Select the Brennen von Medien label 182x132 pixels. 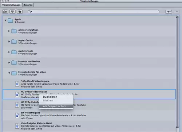[29, 61]
